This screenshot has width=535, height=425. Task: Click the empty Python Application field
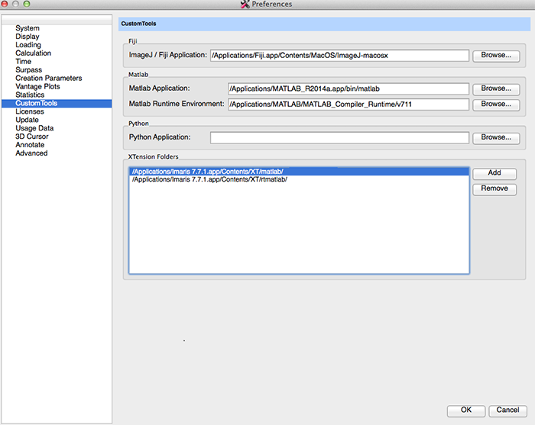(x=339, y=138)
